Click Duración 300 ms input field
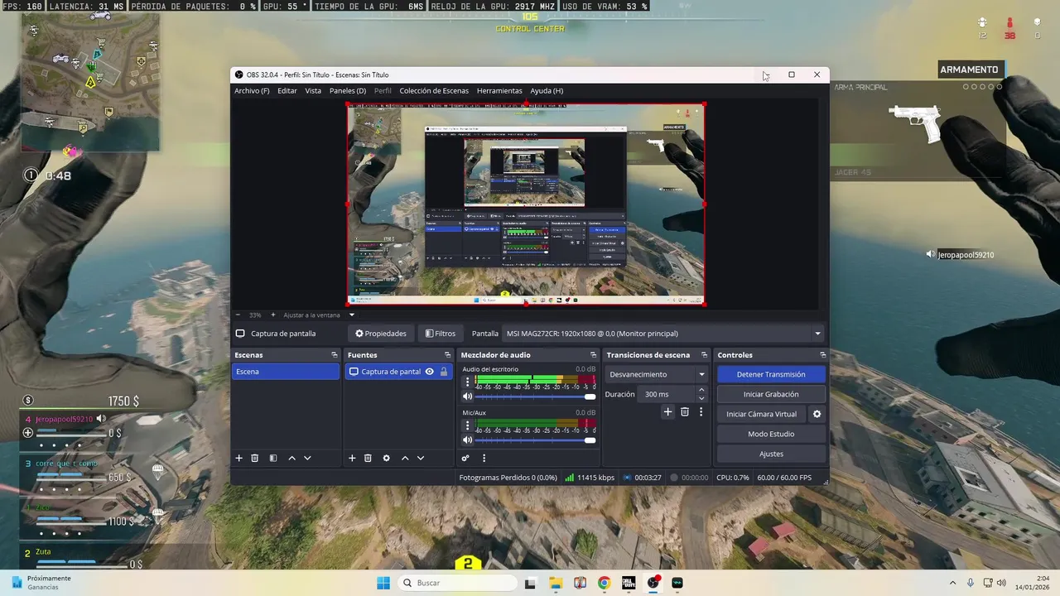Screen dimensions: 1060x596 [667, 394]
